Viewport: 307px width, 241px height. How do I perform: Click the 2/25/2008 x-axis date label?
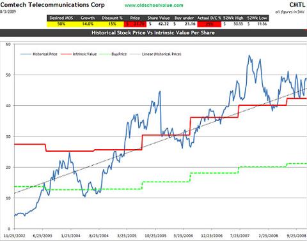268,236
